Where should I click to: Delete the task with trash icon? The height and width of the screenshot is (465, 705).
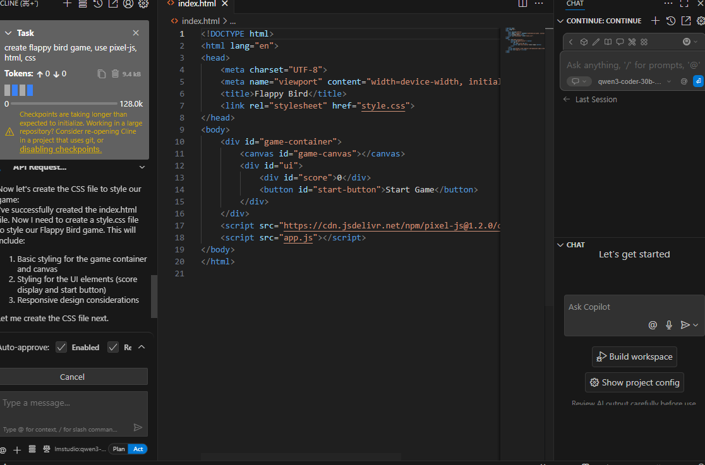115,74
